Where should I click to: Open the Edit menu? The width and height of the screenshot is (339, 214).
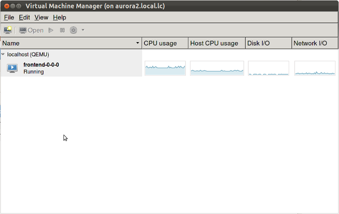coord(24,18)
